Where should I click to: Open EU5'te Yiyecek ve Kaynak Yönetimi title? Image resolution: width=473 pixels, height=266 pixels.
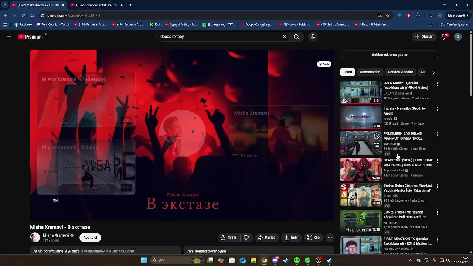(405, 215)
